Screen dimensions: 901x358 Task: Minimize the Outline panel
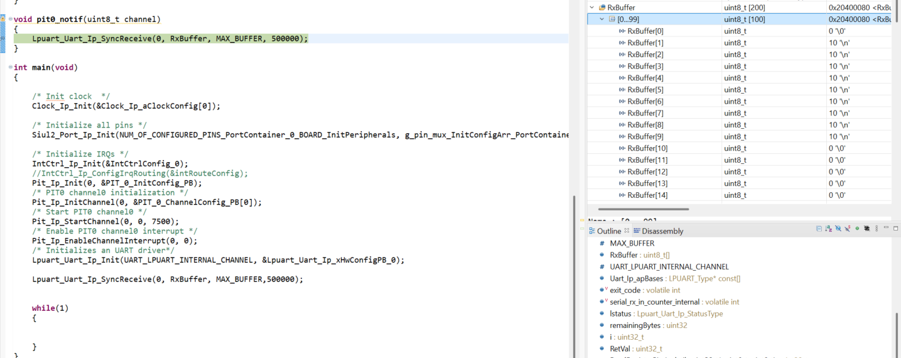click(x=886, y=227)
